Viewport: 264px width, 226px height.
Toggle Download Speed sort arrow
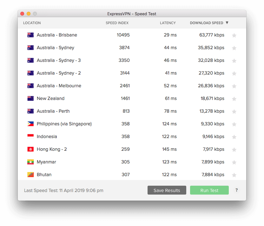point(227,23)
